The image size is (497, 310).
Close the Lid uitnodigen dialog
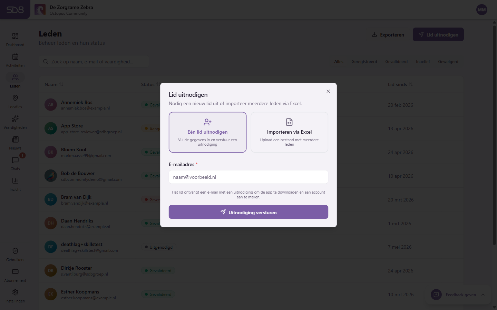328,91
